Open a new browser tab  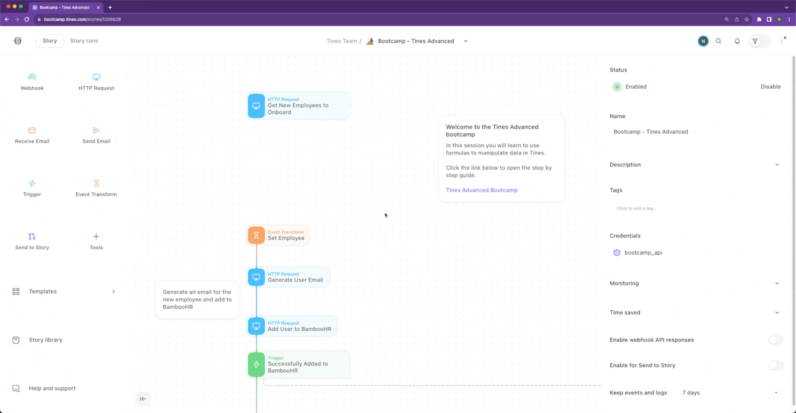pos(110,7)
